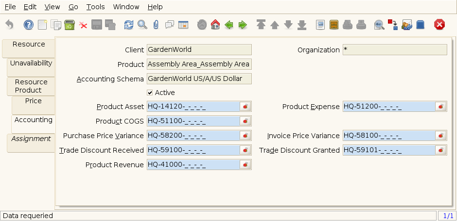Open Product Revenue account selector button
This screenshot has width=457, height=221.
246,165
